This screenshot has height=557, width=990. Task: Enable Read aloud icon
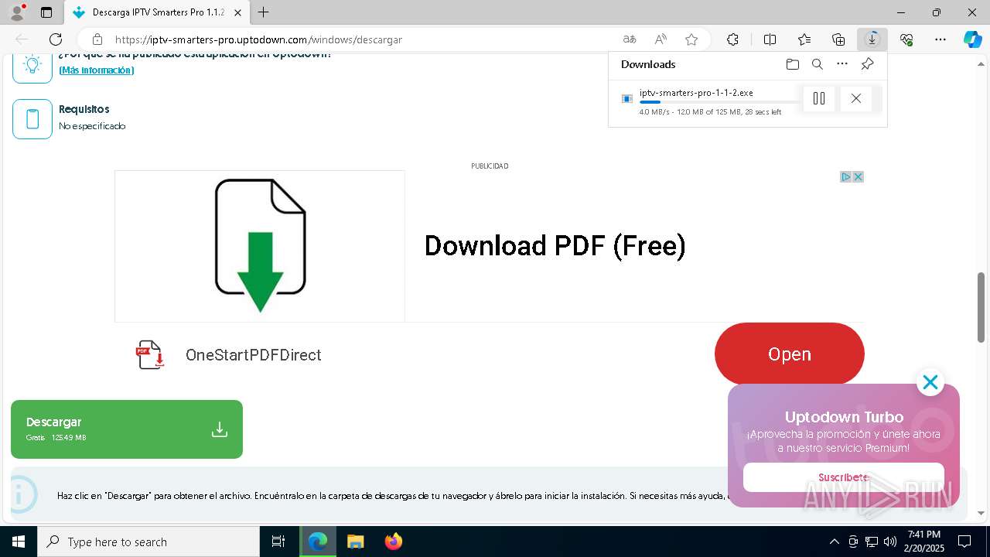click(x=661, y=39)
